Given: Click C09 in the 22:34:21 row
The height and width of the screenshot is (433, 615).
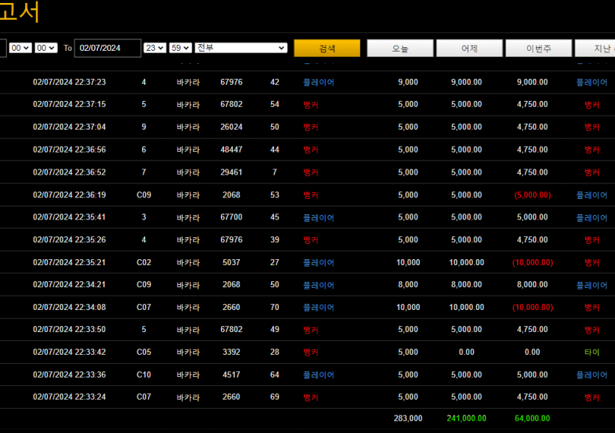Looking at the screenshot, I should [144, 285].
